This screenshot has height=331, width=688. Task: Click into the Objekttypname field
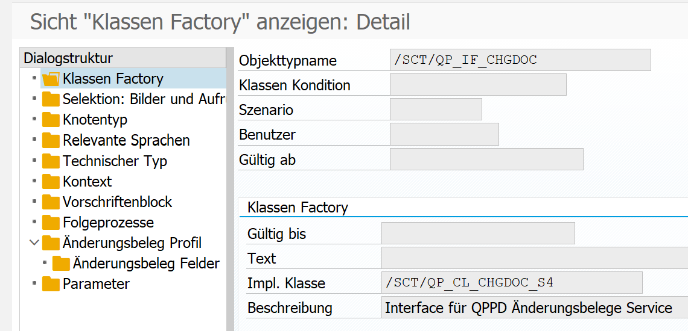tap(520, 60)
